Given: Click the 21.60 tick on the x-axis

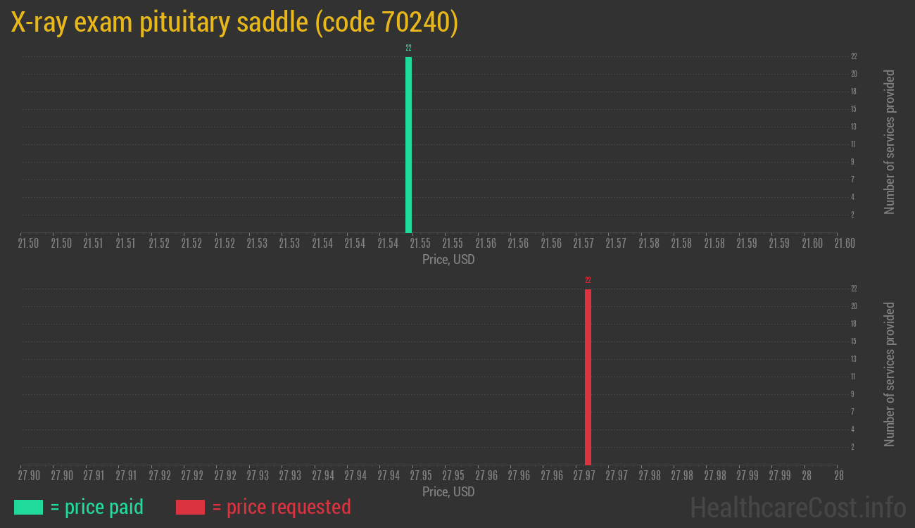Looking at the screenshot, I should point(845,244).
